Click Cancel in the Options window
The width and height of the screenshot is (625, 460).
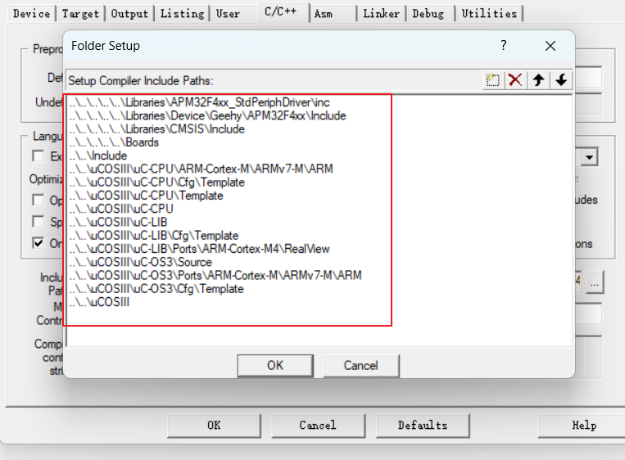(318, 426)
